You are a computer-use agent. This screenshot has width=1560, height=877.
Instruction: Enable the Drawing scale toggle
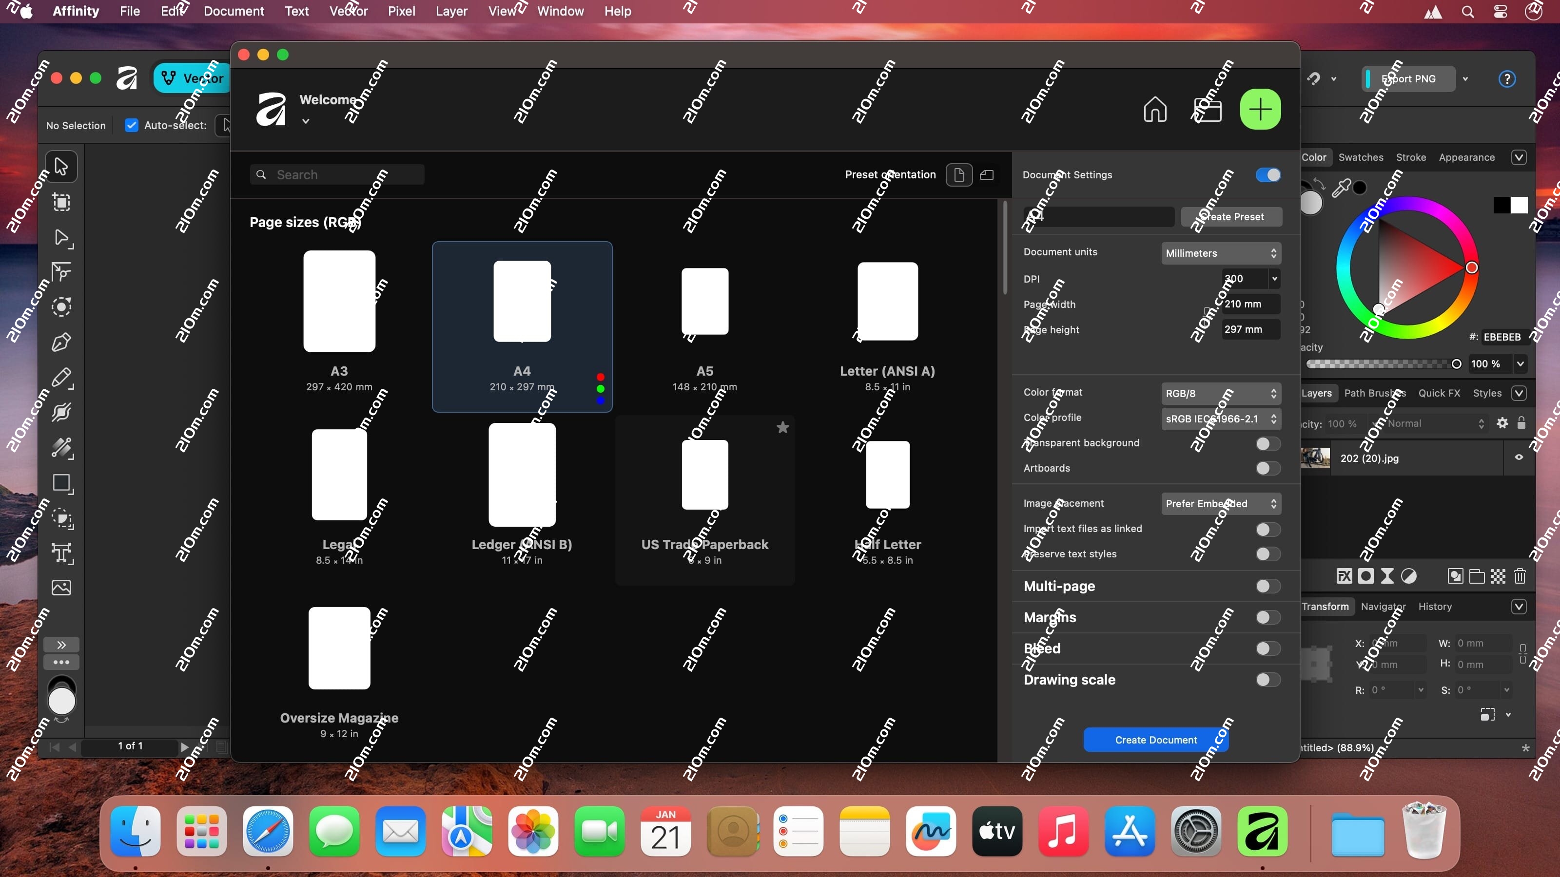point(1267,680)
